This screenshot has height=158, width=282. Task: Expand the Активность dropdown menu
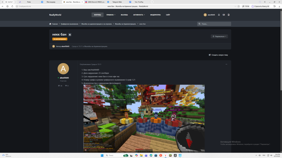[x=139, y=15]
